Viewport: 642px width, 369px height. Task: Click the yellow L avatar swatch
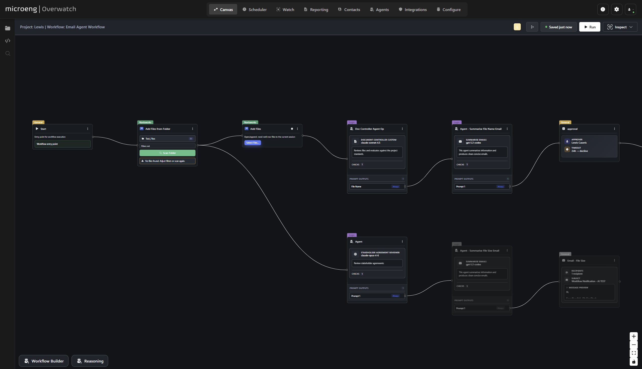517,27
